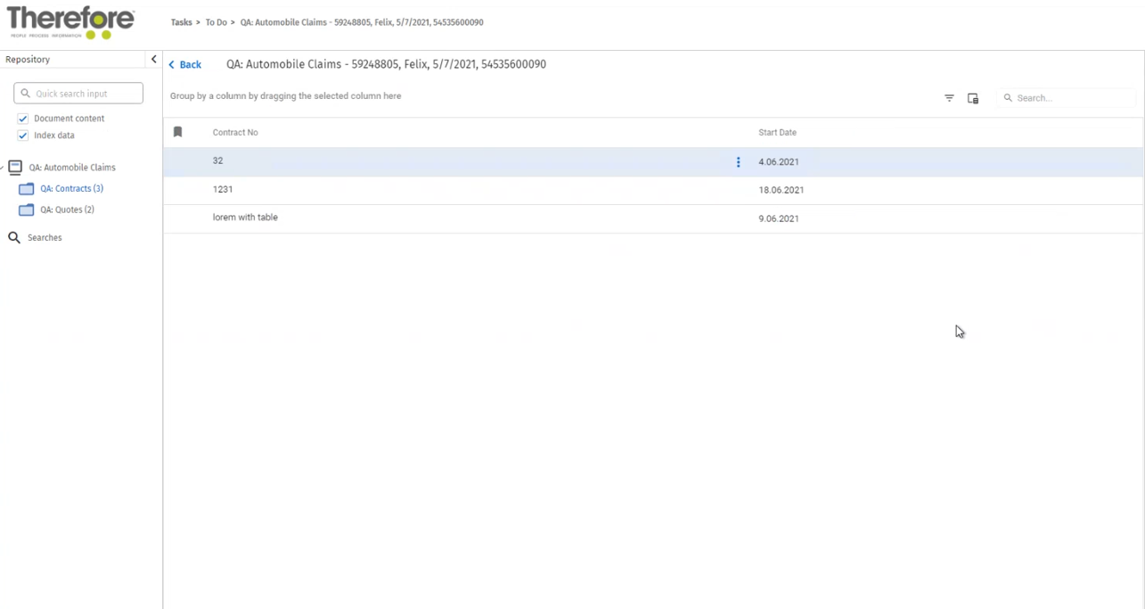Click the filter icon above the table
The width and height of the screenshot is (1145, 609).
click(x=949, y=98)
